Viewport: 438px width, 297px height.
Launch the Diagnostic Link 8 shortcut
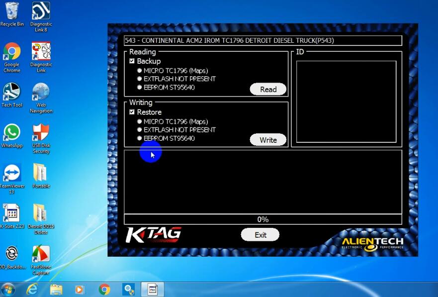pyautogui.click(x=41, y=17)
